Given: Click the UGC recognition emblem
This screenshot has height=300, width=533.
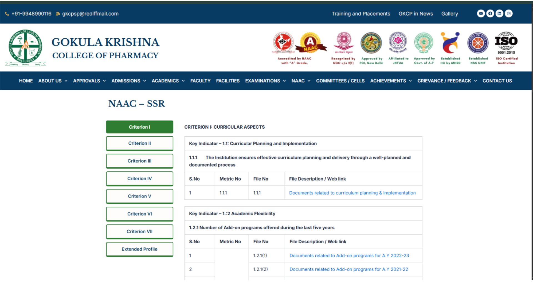Looking at the screenshot, I should click(x=344, y=42).
